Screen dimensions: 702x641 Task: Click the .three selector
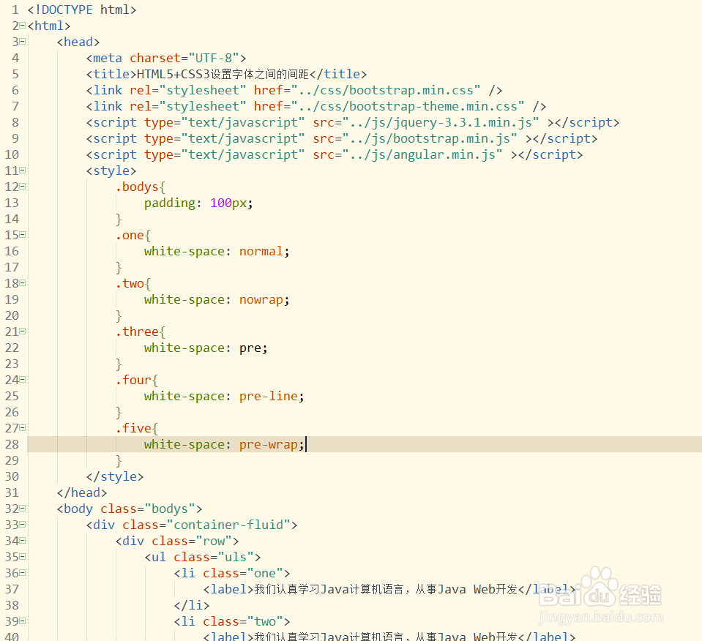[x=137, y=332]
